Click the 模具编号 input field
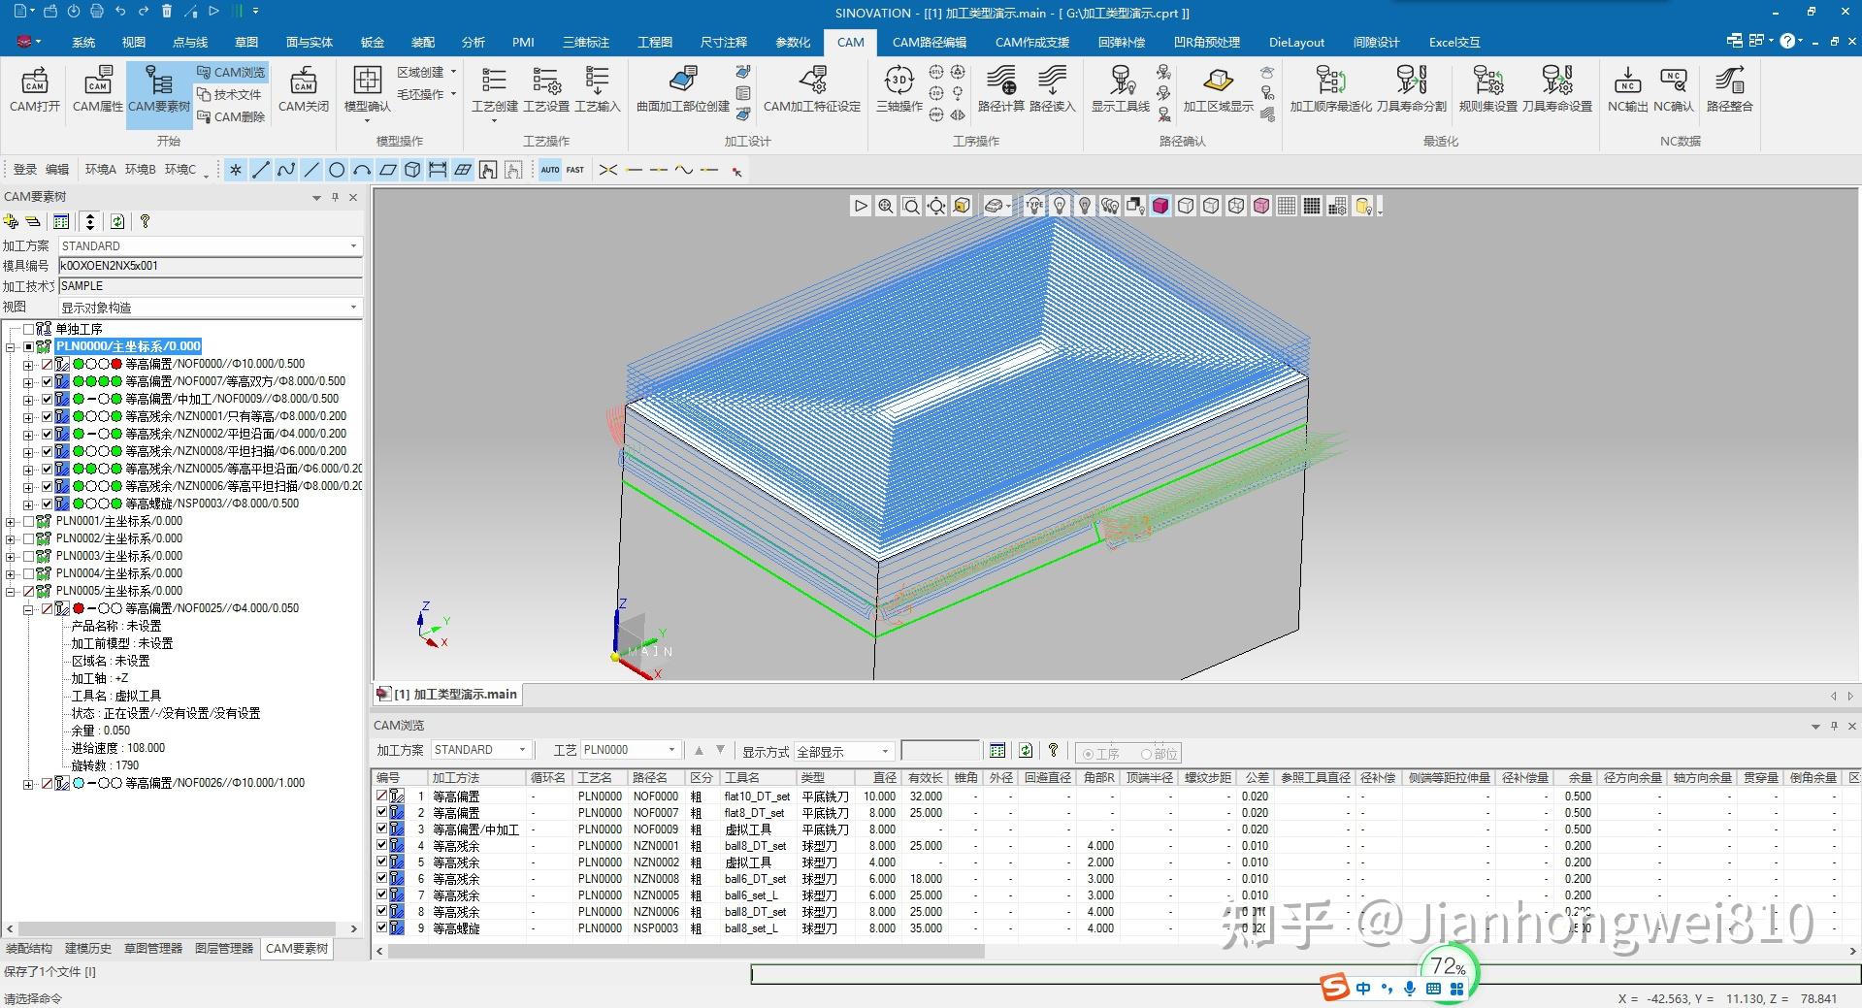 coord(210,266)
